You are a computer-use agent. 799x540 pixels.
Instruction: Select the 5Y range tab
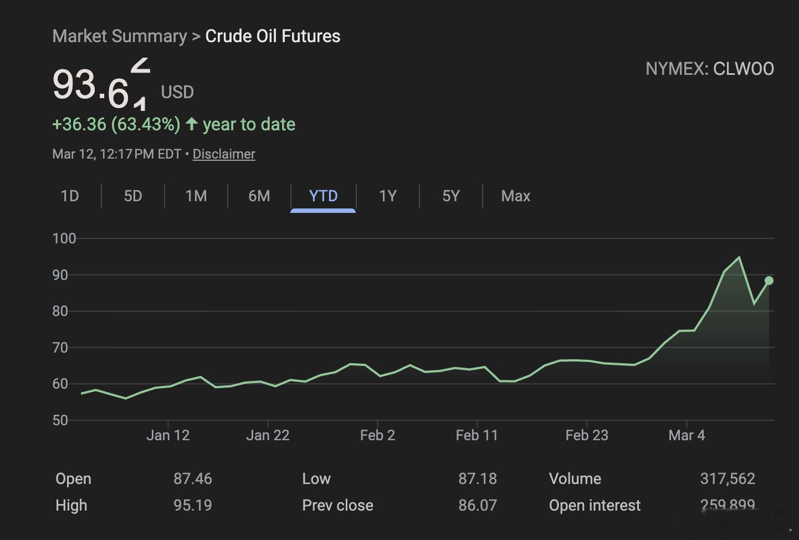pyautogui.click(x=451, y=196)
